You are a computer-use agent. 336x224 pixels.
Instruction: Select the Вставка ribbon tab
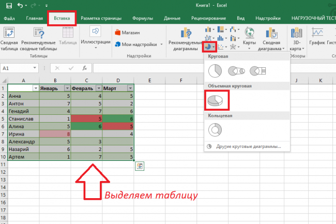(x=62, y=18)
